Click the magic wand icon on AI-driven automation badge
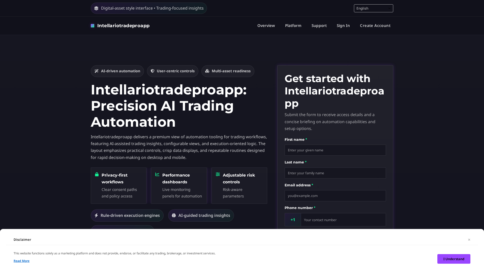484x272 pixels. pos(96,71)
